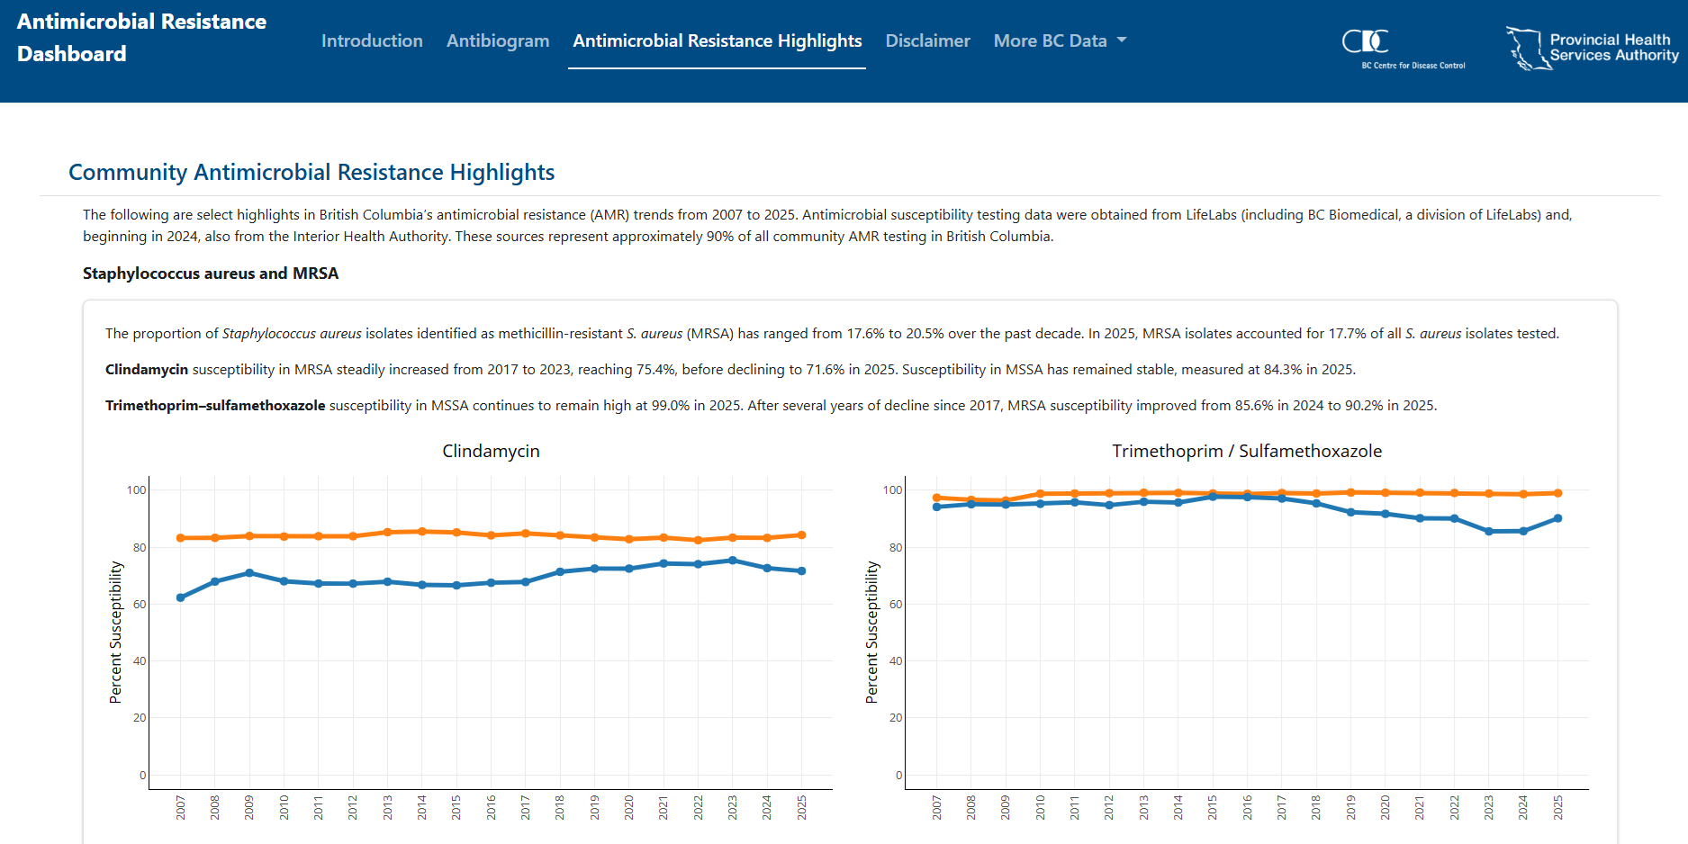Click the 2025 x-axis label in the Clindamycin chart
Screen dimensions: 1688x844
click(x=801, y=807)
